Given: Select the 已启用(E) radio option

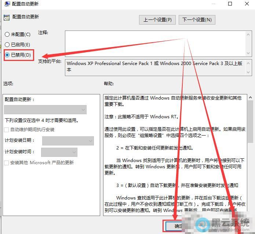Looking at the screenshot, I should pyautogui.click(x=7, y=45).
